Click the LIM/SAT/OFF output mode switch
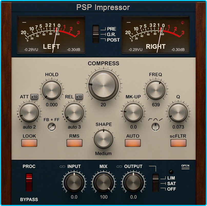 pyautogui.click(x=155, y=183)
